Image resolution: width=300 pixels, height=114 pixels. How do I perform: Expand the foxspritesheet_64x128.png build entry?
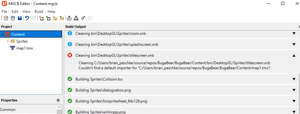pos(294,101)
